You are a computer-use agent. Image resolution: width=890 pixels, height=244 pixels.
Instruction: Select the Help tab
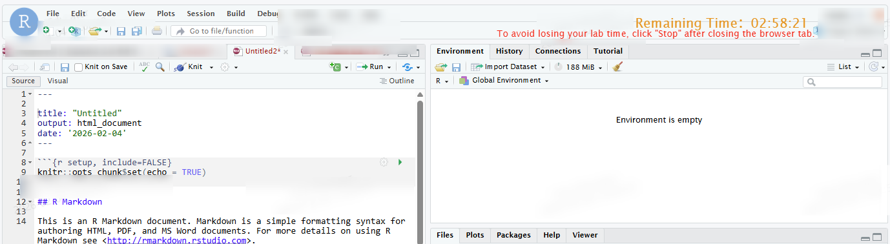tap(552, 236)
